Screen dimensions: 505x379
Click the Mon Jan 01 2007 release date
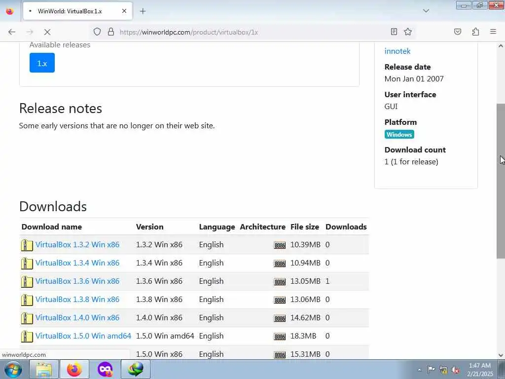pos(414,79)
